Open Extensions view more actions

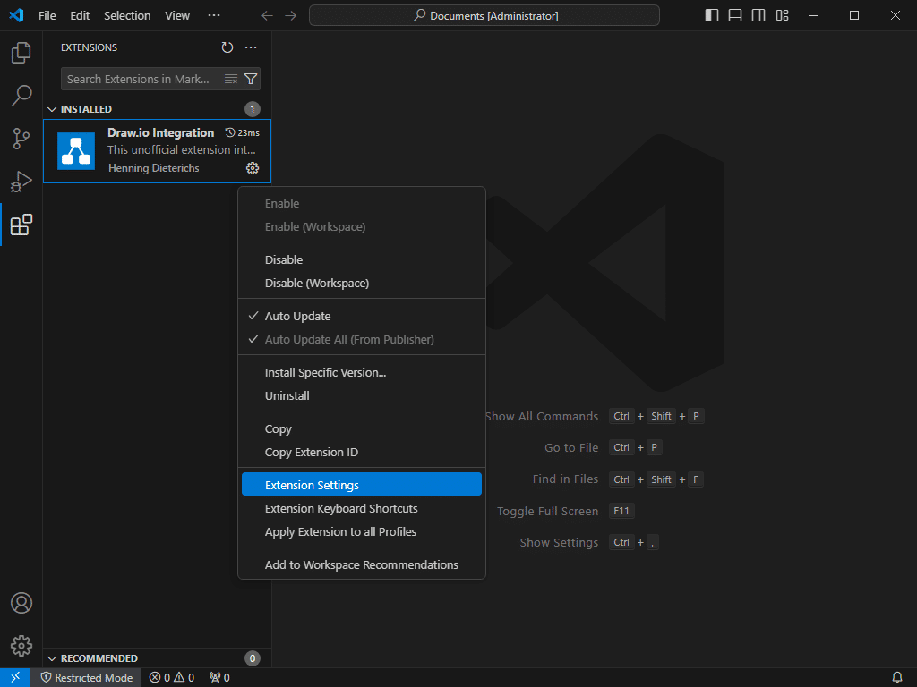tap(251, 47)
